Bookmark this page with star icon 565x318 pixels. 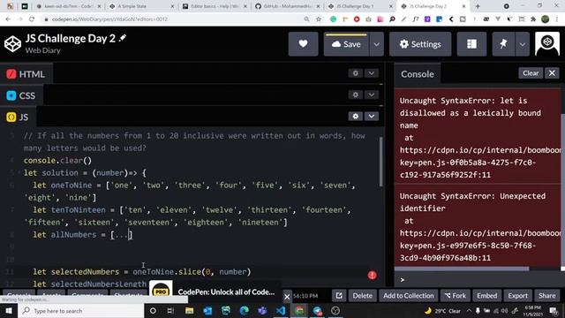click(319, 19)
